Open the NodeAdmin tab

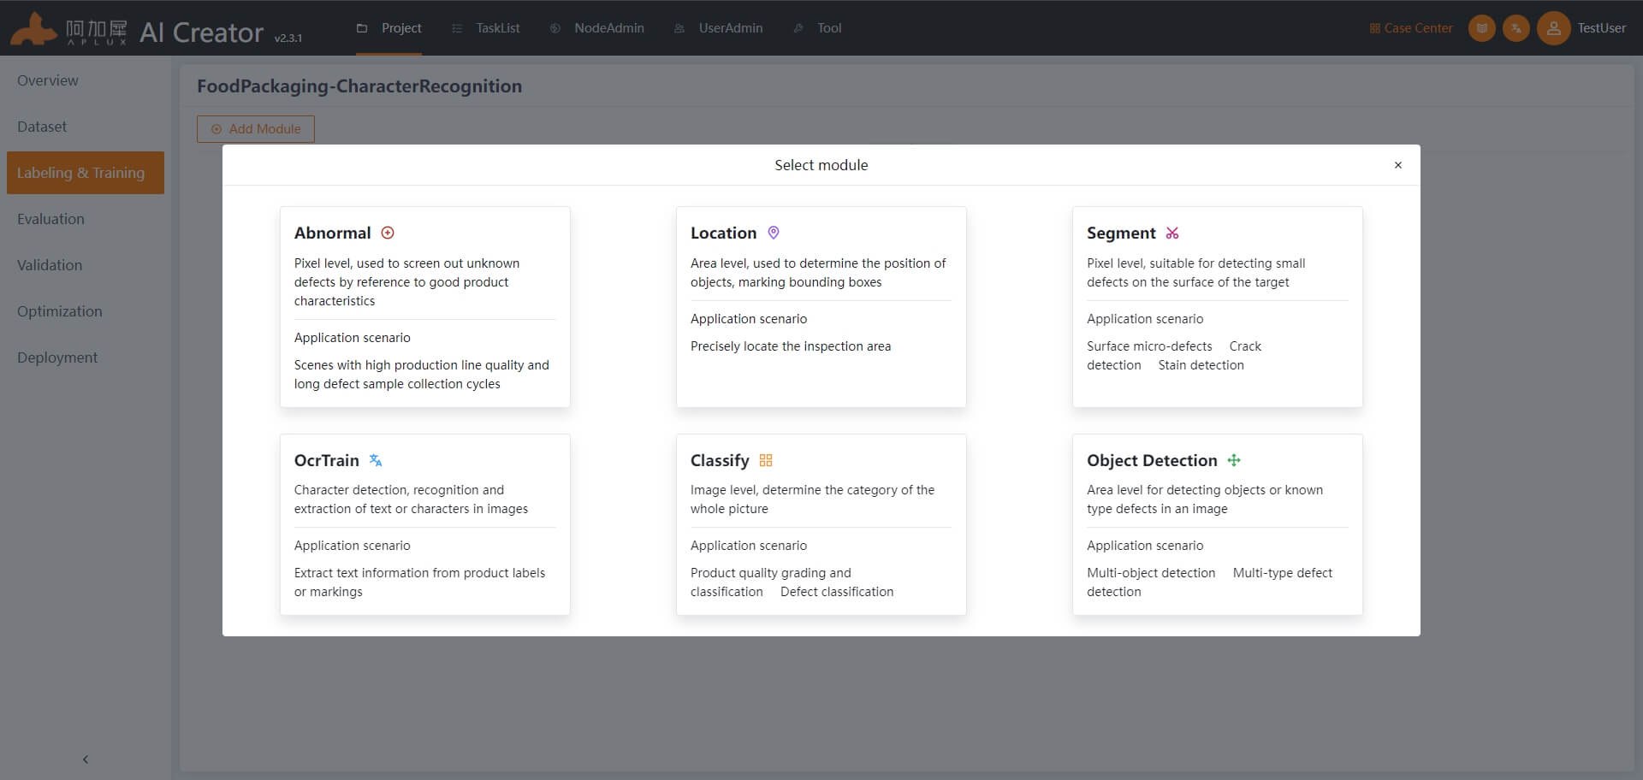[597, 28]
